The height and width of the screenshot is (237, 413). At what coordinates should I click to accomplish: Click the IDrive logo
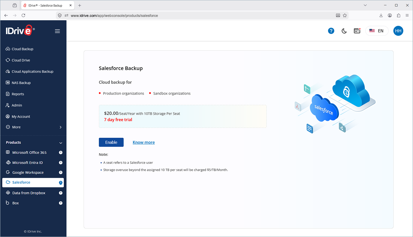[x=20, y=30]
